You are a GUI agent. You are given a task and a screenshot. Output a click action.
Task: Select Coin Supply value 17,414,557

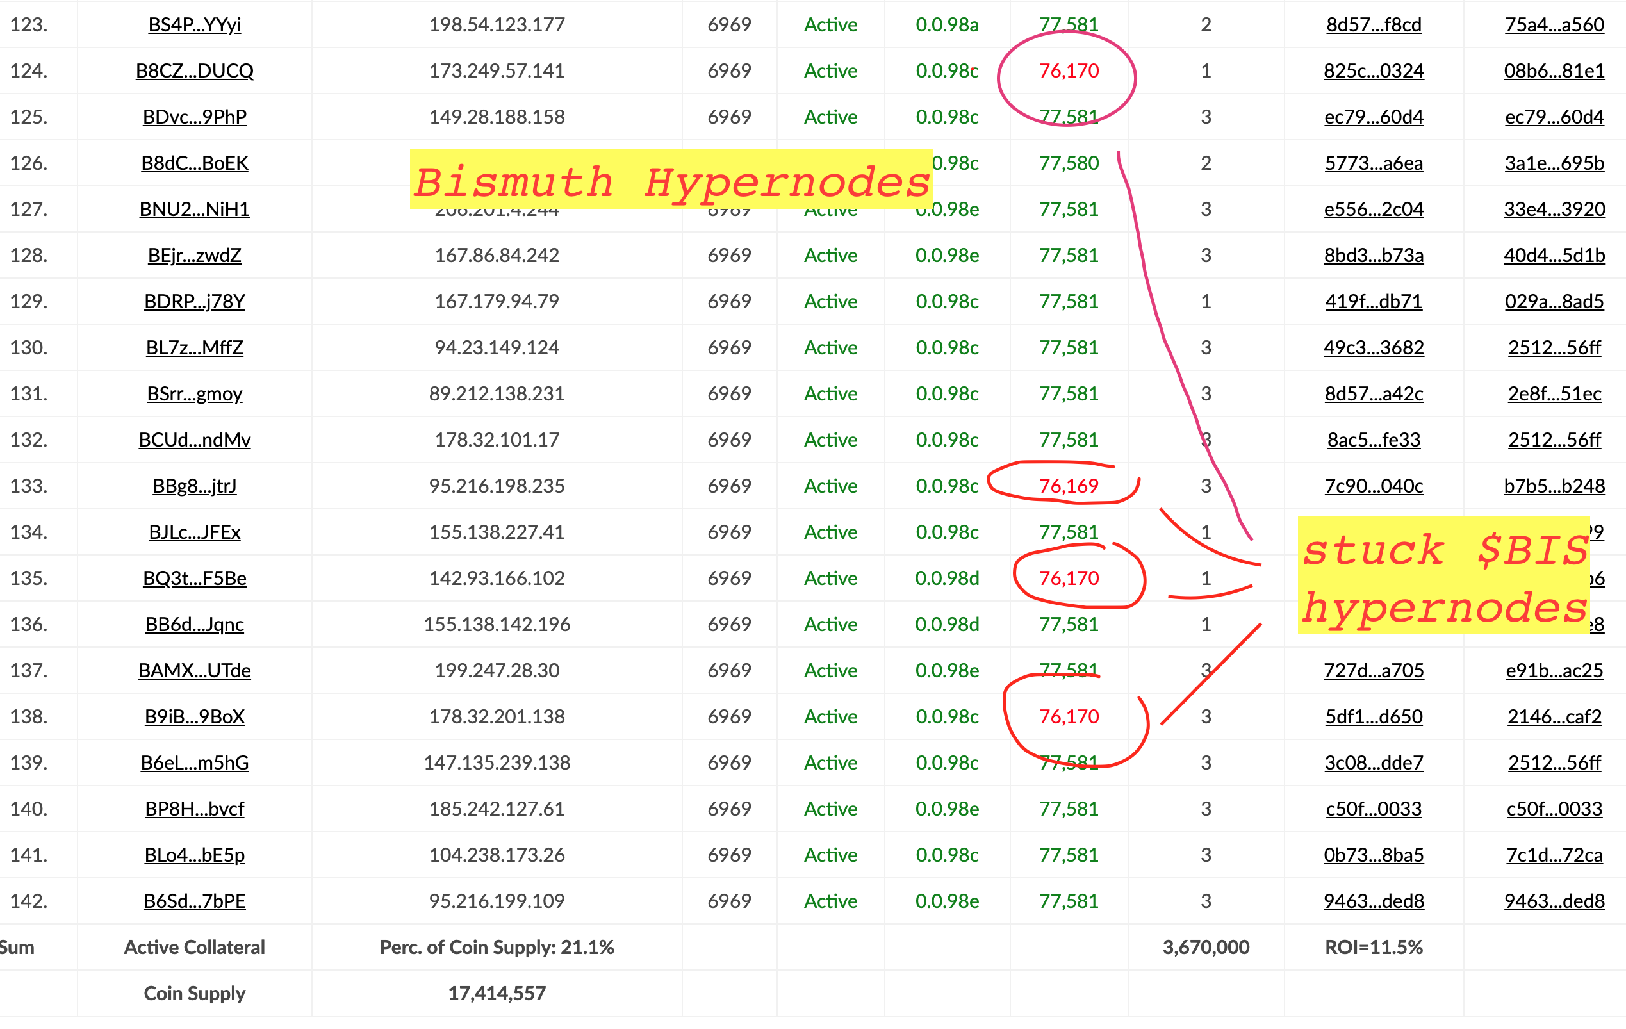[497, 993]
